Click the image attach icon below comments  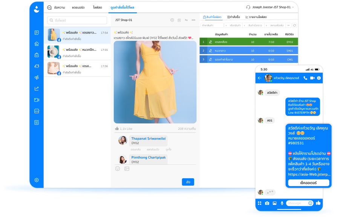(x=127, y=168)
